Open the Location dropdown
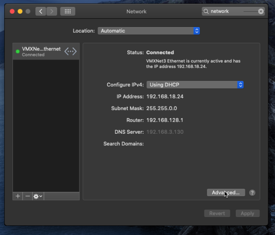275x235 pixels. 149,31
